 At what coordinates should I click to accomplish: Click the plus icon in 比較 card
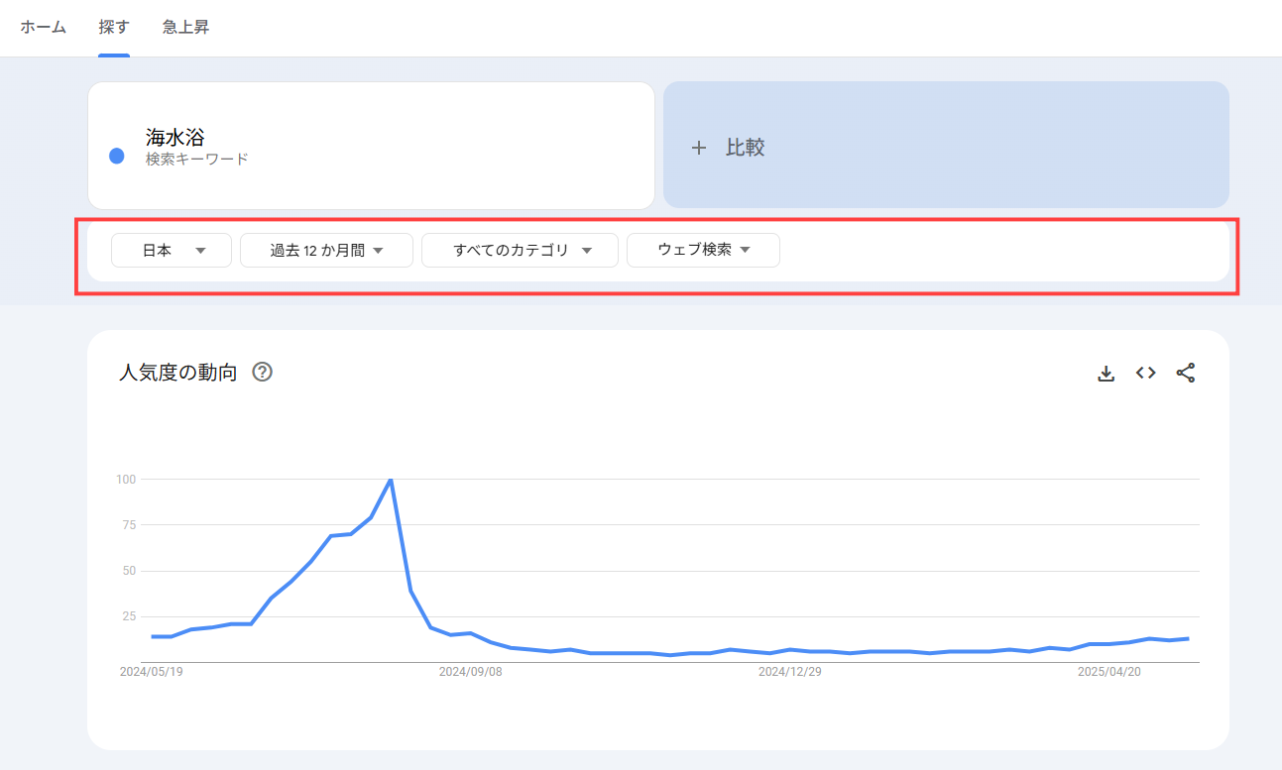click(699, 148)
